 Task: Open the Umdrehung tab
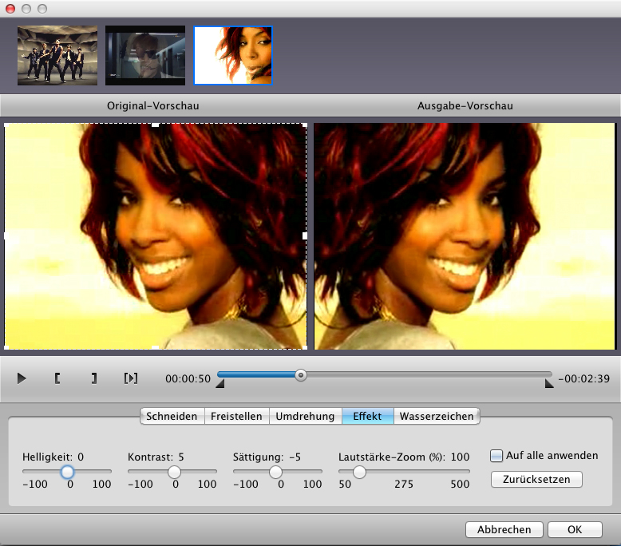tap(305, 416)
